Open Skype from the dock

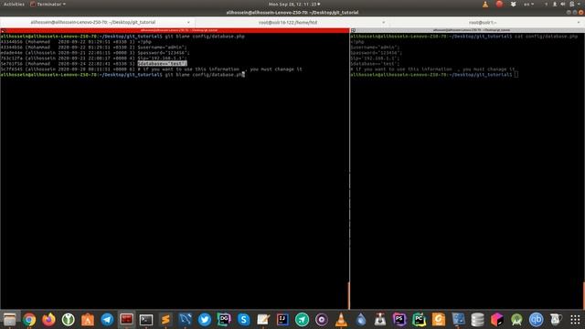(244, 320)
